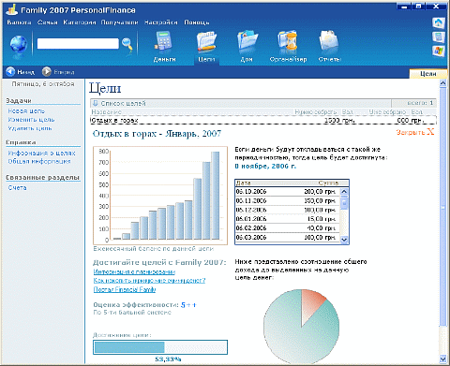This screenshot has height=366, width=450.
Task: Click the Название column header
Action: pos(107,111)
